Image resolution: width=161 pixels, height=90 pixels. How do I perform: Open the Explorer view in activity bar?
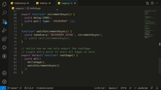pos(4,4)
